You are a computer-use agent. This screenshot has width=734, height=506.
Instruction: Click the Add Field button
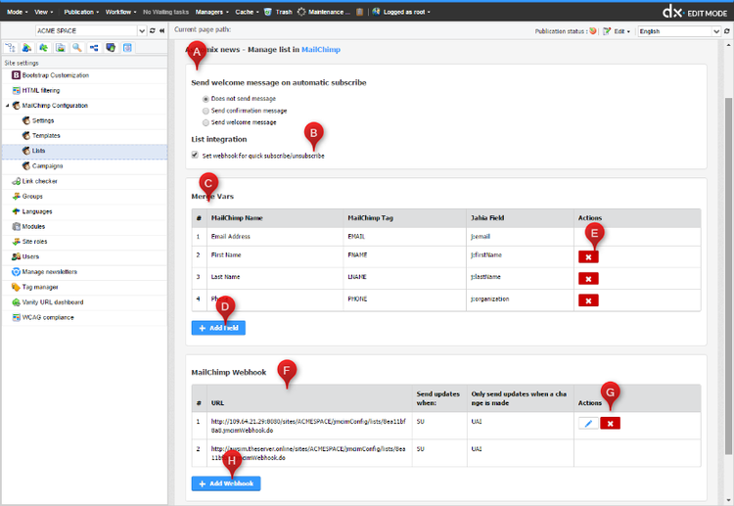pos(218,328)
